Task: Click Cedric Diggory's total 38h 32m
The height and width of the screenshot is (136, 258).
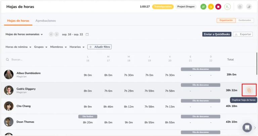Action: coord(231,90)
